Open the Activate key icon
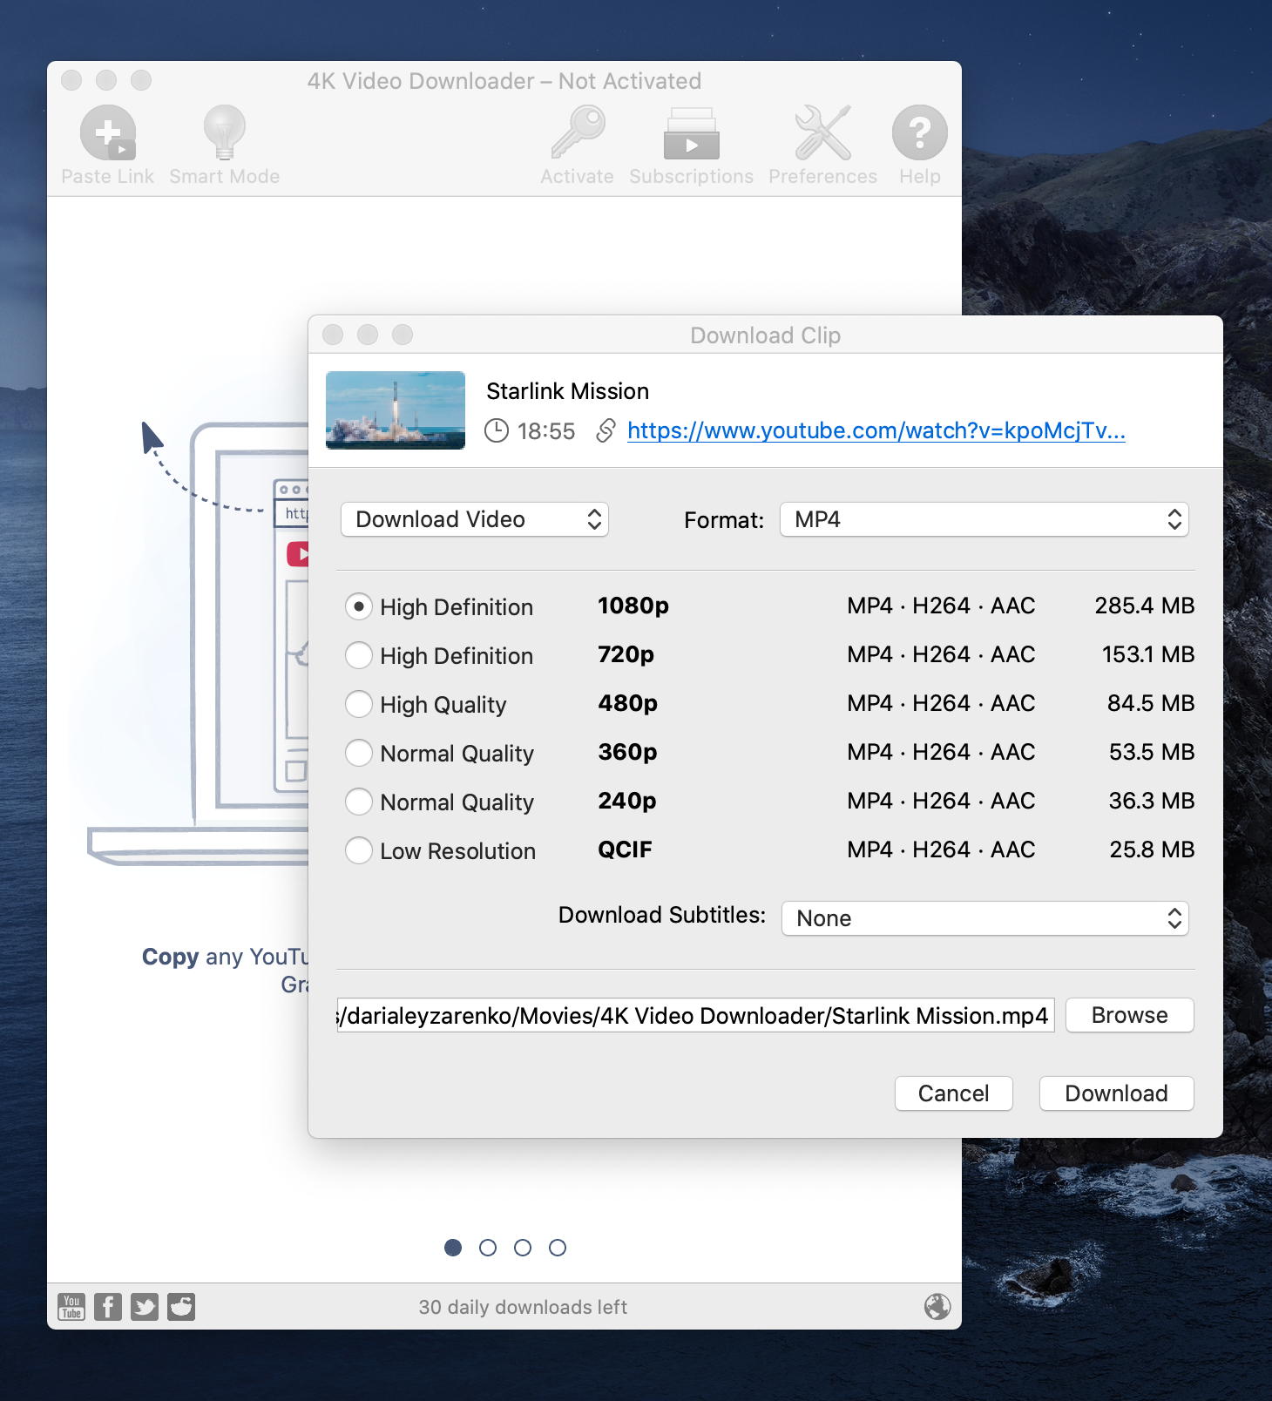The height and width of the screenshot is (1401, 1272). click(x=578, y=132)
